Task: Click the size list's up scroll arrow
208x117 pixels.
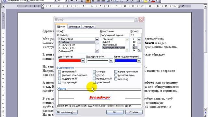Action: [x=139, y=39]
